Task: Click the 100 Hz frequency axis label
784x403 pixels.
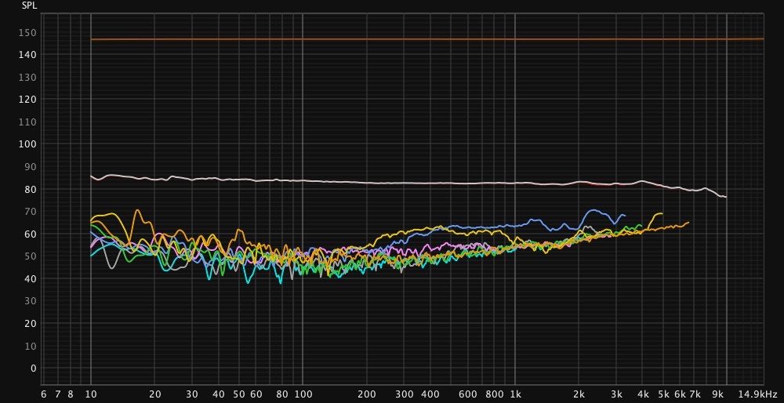Action: tap(302, 394)
